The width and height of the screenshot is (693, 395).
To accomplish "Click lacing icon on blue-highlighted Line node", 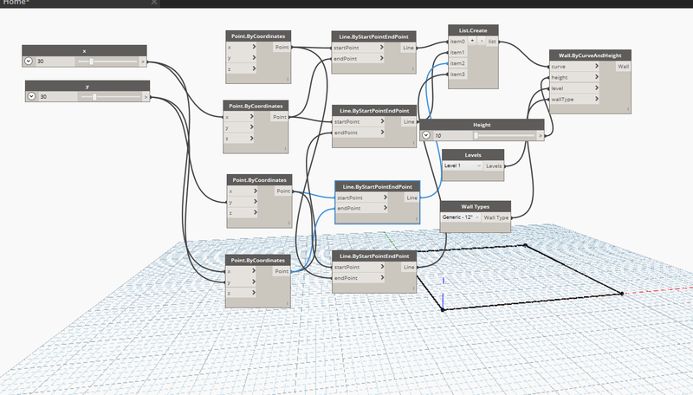I will [417, 218].
